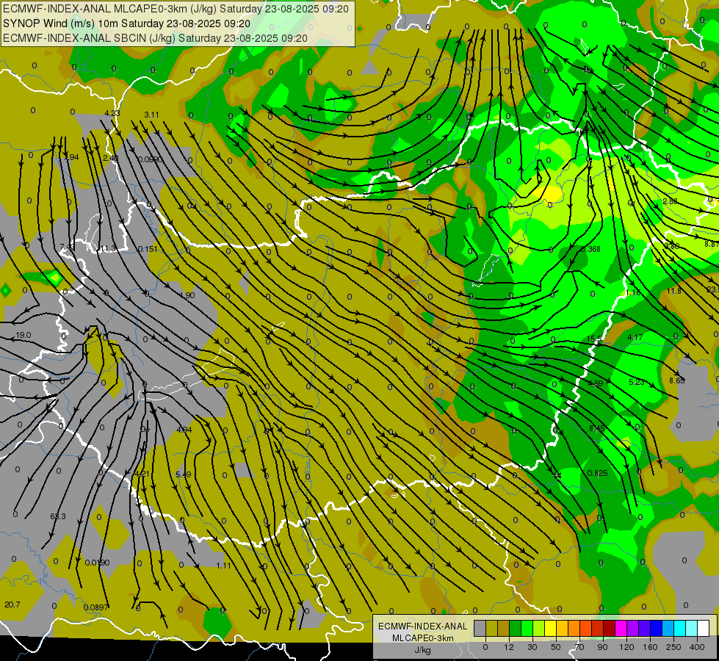Click the 4.23 wind value on map
The image size is (719, 661).
click(x=112, y=113)
